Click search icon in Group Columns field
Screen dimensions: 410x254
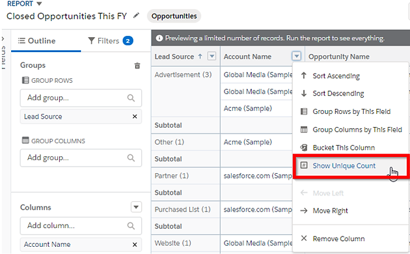coord(131,158)
